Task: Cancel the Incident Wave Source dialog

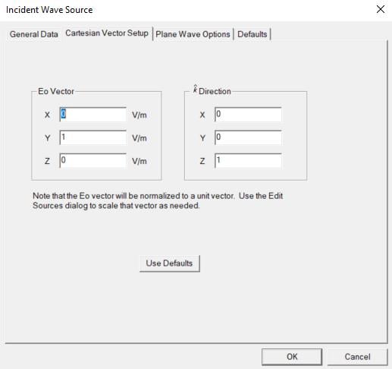Action: pyautogui.click(x=357, y=357)
